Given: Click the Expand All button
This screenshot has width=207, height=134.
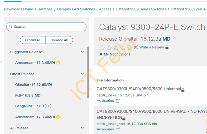Looking at the screenshot, I should [33, 40].
